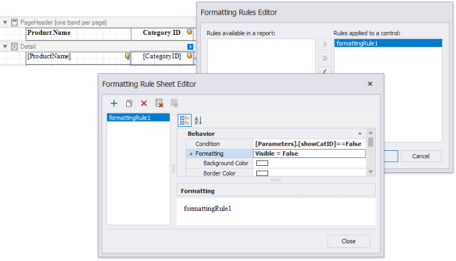
Task: Switch property grid to Categorized view
Action: tap(184, 120)
